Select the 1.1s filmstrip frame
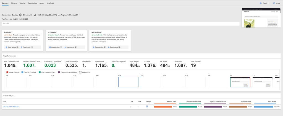The image size is (283, 116). click(x=263, y=82)
